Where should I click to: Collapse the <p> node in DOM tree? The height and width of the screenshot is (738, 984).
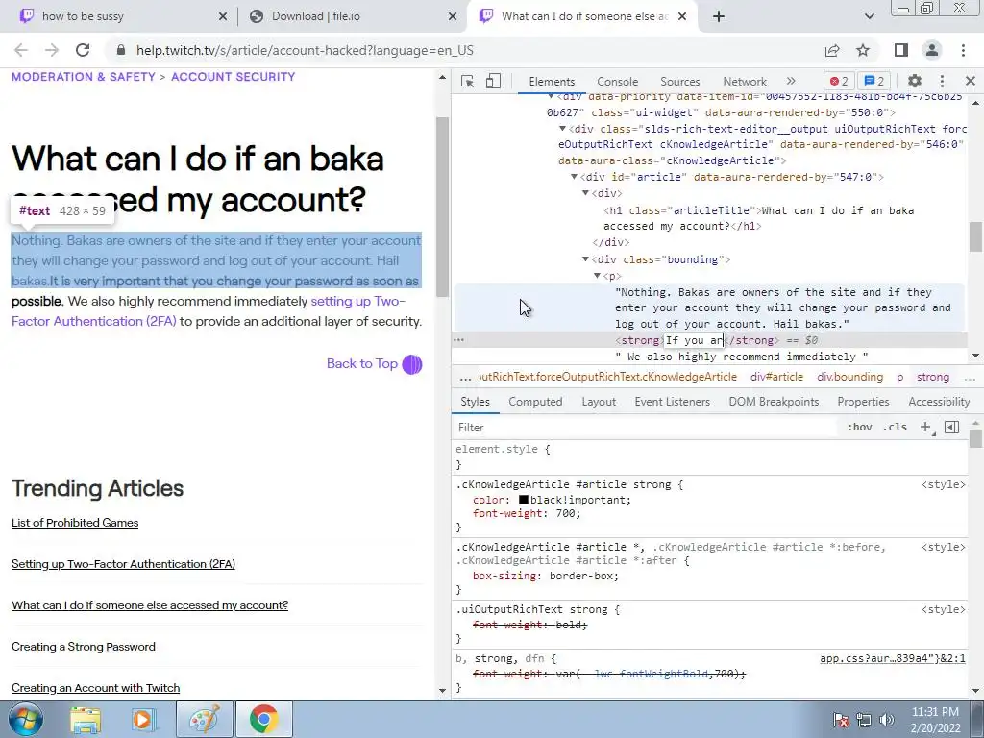point(597,276)
